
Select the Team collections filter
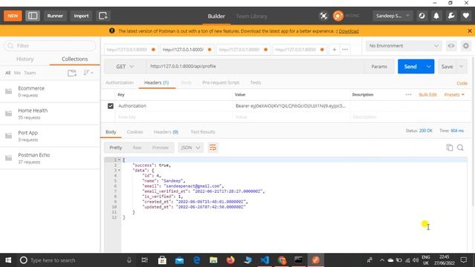coord(30,73)
